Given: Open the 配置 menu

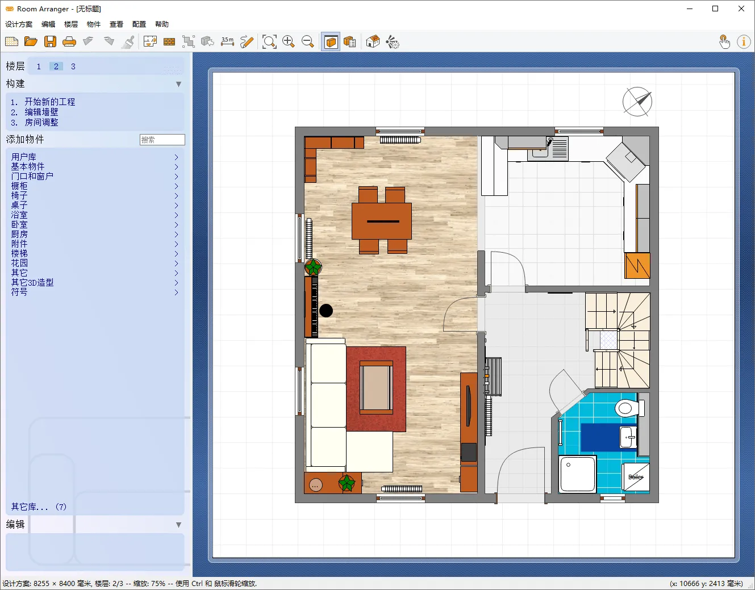Looking at the screenshot, I should point(139,24).
